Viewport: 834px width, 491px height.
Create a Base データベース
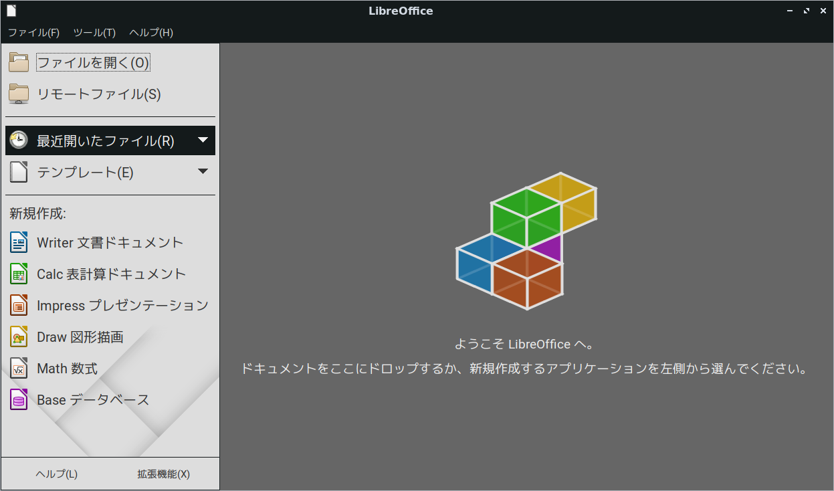pyautogui.click(x=110, y=399)
